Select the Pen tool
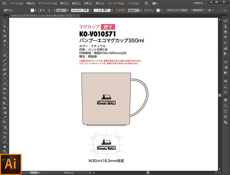 point(5,41)
